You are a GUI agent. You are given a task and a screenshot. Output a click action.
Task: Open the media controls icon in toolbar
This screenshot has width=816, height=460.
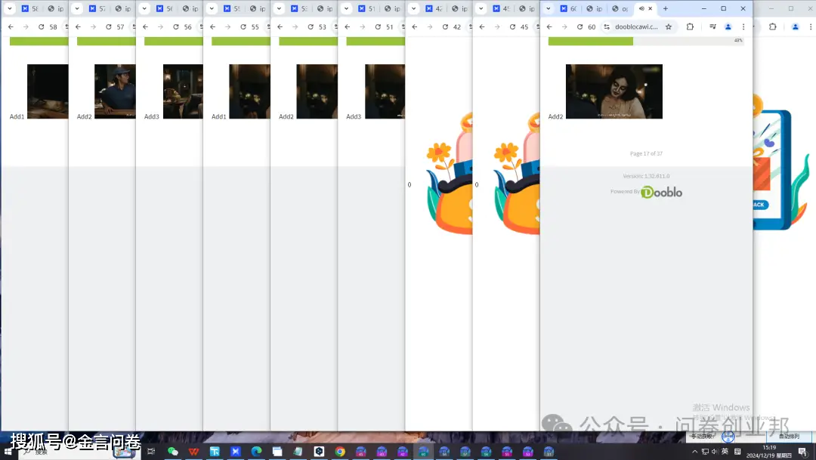pyautogui.click(x=712, y=26)
